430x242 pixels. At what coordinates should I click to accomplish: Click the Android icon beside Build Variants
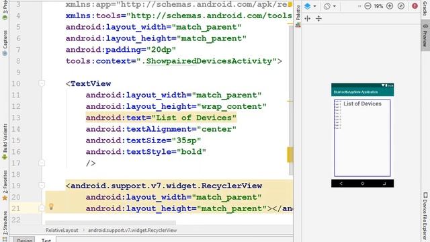pyautogui.click(x=5, y=157)
